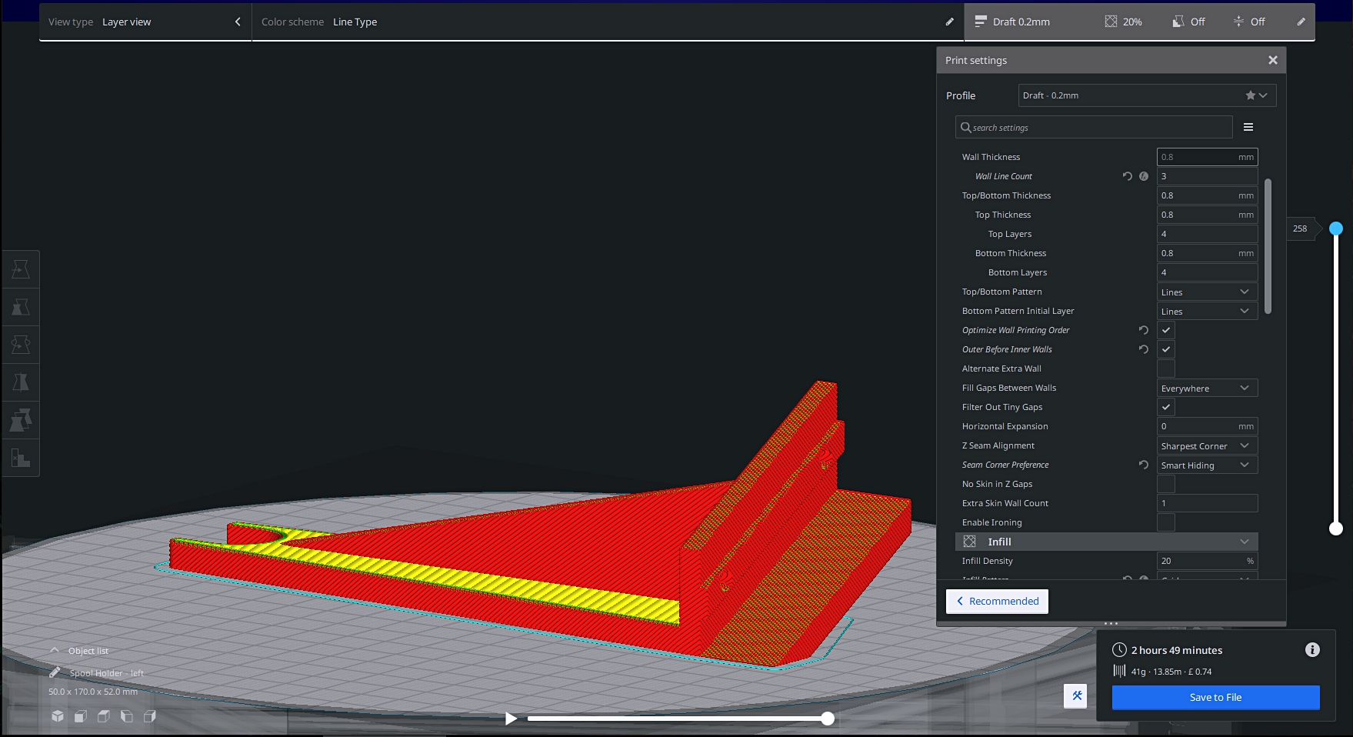Collapse the Infill settings section
Viewport: 1353px width, 737px height.
click(x=1107, y=542)
